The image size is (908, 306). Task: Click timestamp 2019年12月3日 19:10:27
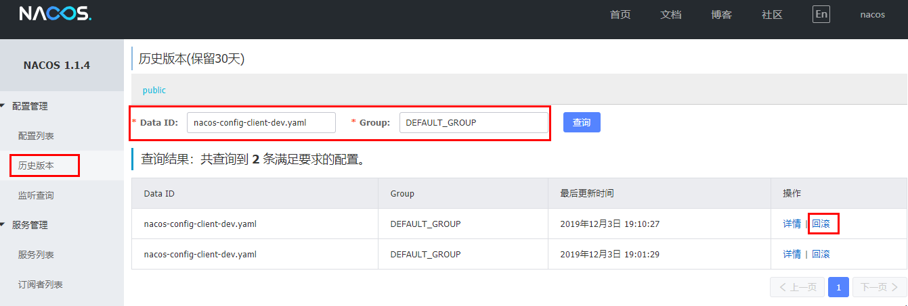pos(610,224)
